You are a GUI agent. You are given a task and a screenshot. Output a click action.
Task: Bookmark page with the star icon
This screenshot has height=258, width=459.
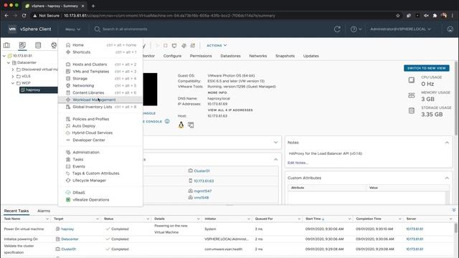point(398,16)
